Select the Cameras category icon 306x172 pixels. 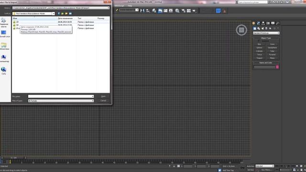click(x=266, y=29)
